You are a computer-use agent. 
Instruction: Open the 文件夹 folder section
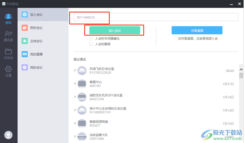9,54
